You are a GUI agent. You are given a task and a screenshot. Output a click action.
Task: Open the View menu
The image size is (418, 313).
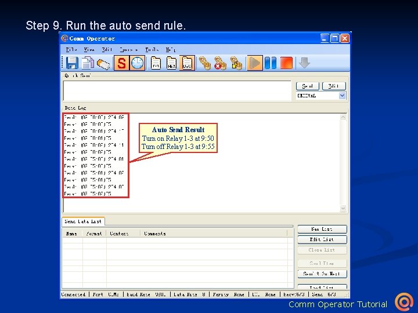point(89,49)
